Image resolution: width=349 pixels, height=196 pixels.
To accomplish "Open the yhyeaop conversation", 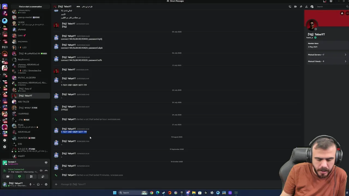I will coord(30,29).
